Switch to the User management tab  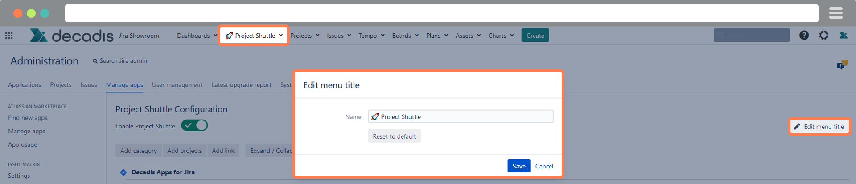coord(177,85)
